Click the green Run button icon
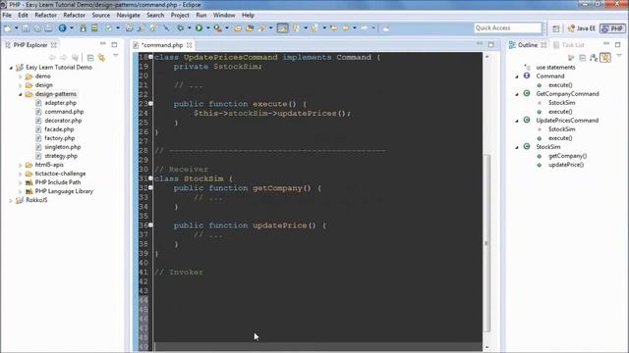 pos(199,28)
